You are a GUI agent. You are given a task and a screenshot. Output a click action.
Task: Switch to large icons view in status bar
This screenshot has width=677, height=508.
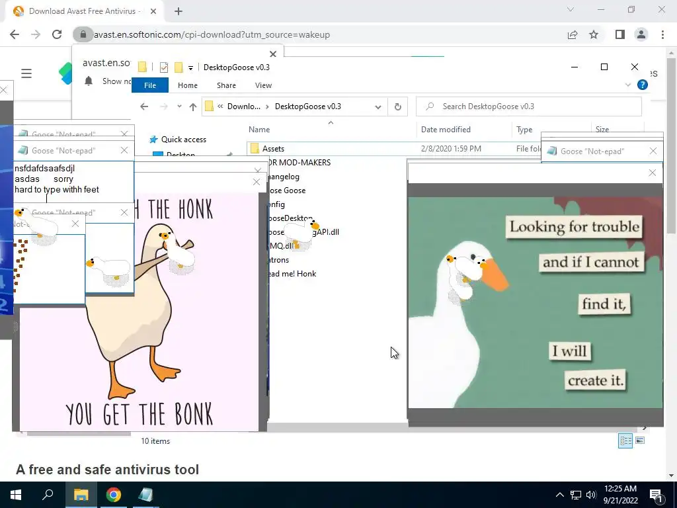(640, 441)
